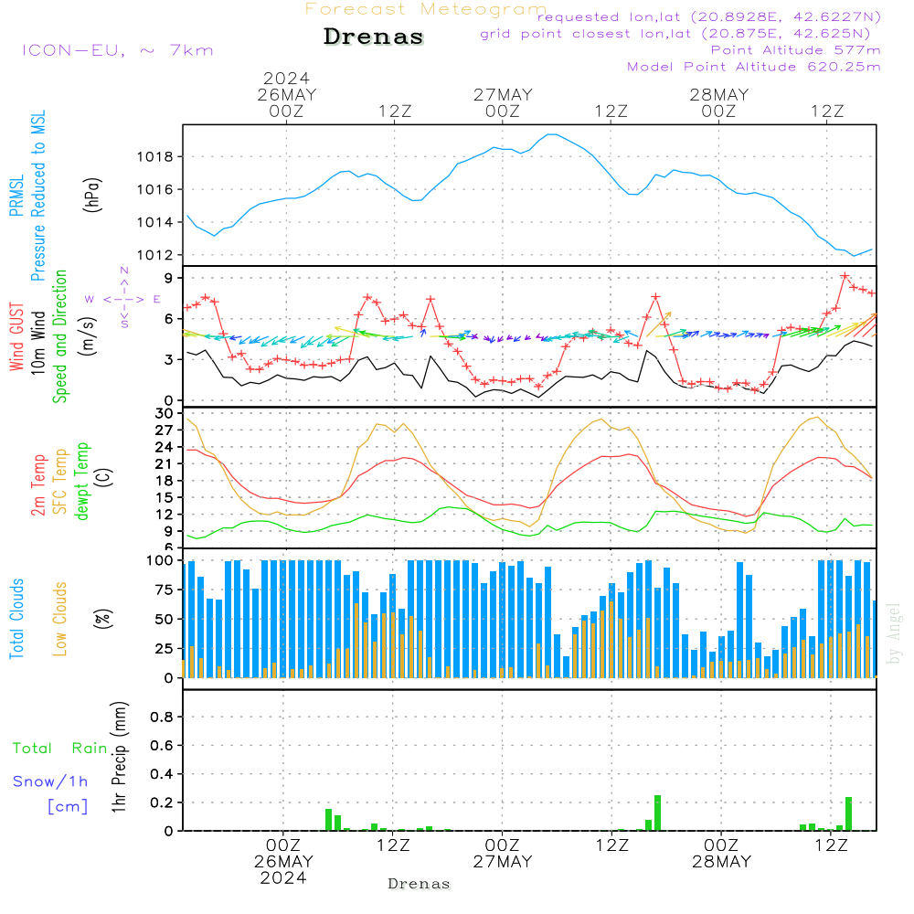Click the small "Drenas" caption at bottom
914x914 pixels.
(420, 884)
